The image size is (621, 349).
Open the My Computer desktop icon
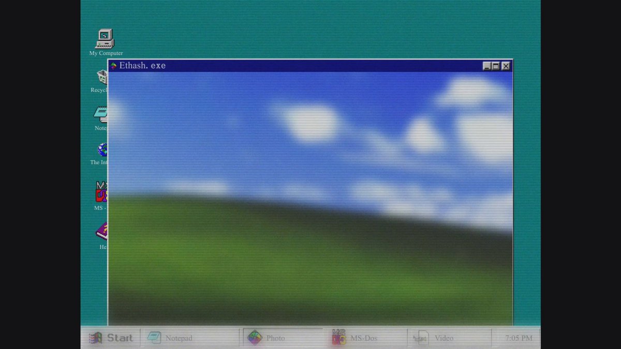coord(105,39)
